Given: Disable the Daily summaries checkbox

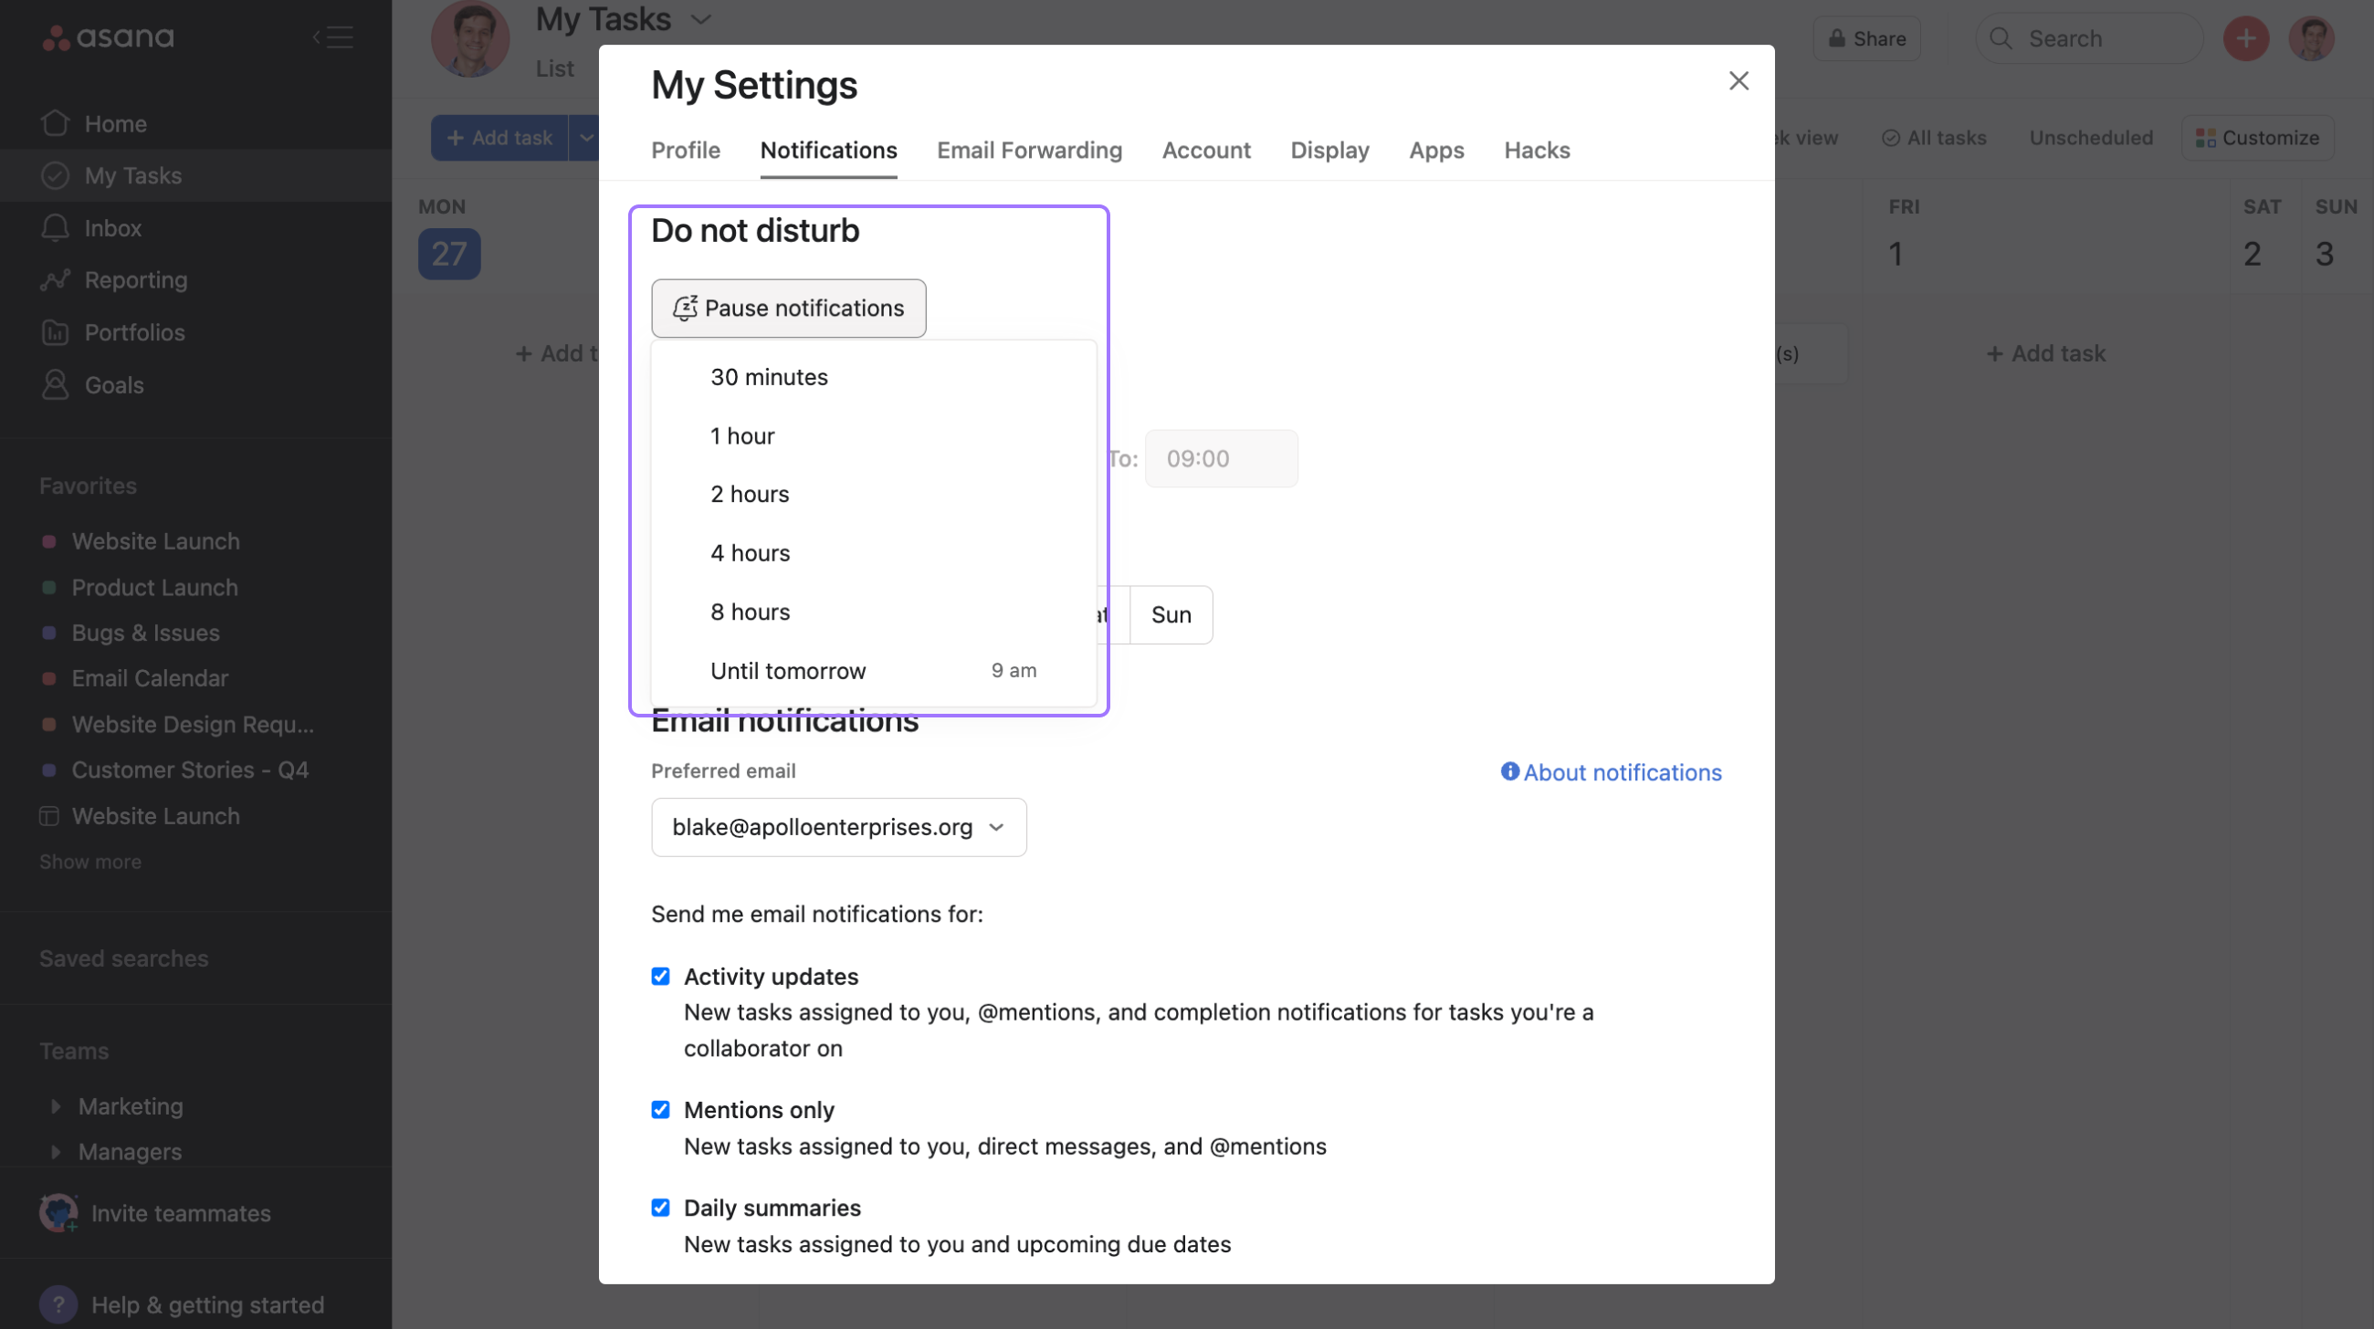Looking at the screenshot, I should (660, 1207).
